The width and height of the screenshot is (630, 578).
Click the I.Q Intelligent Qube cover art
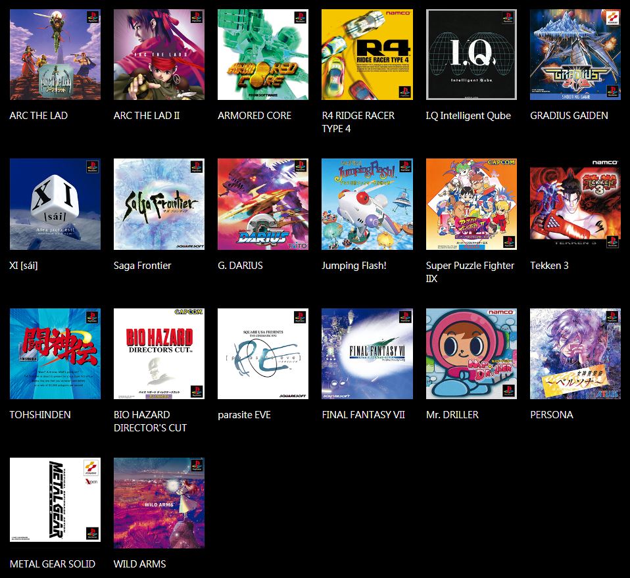[x=471, y=54]
